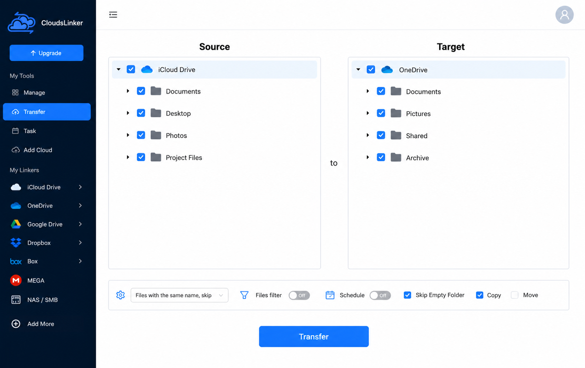Select the Transfer menu item
This screenshot has height=368, width=585.
coord(47,112)
